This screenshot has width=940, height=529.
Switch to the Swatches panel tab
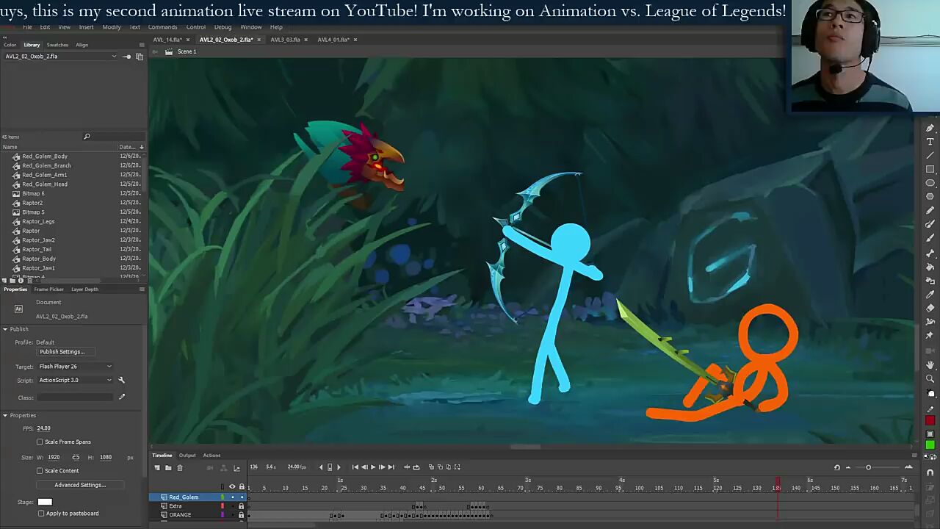57,45
